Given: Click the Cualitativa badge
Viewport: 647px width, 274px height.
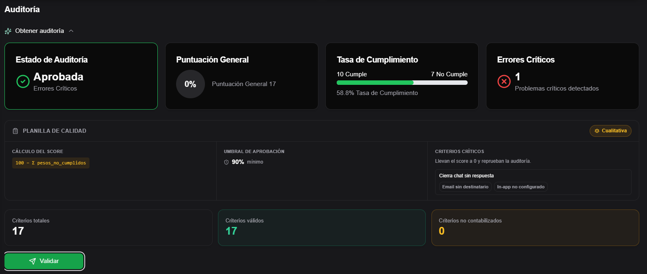Looking at the screenshot, I should pyautogui.click(x=610, y=131).
